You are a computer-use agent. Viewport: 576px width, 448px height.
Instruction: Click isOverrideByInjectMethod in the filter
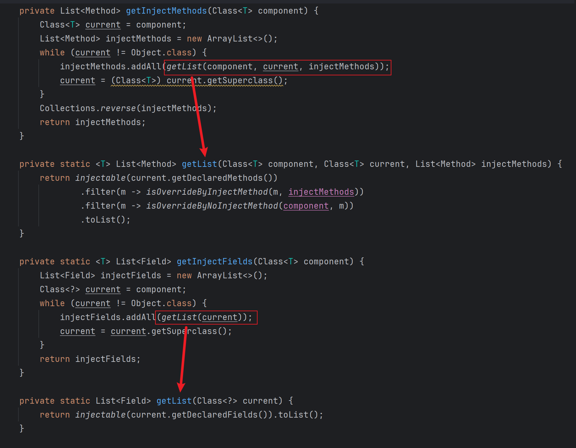click(207, 192)
